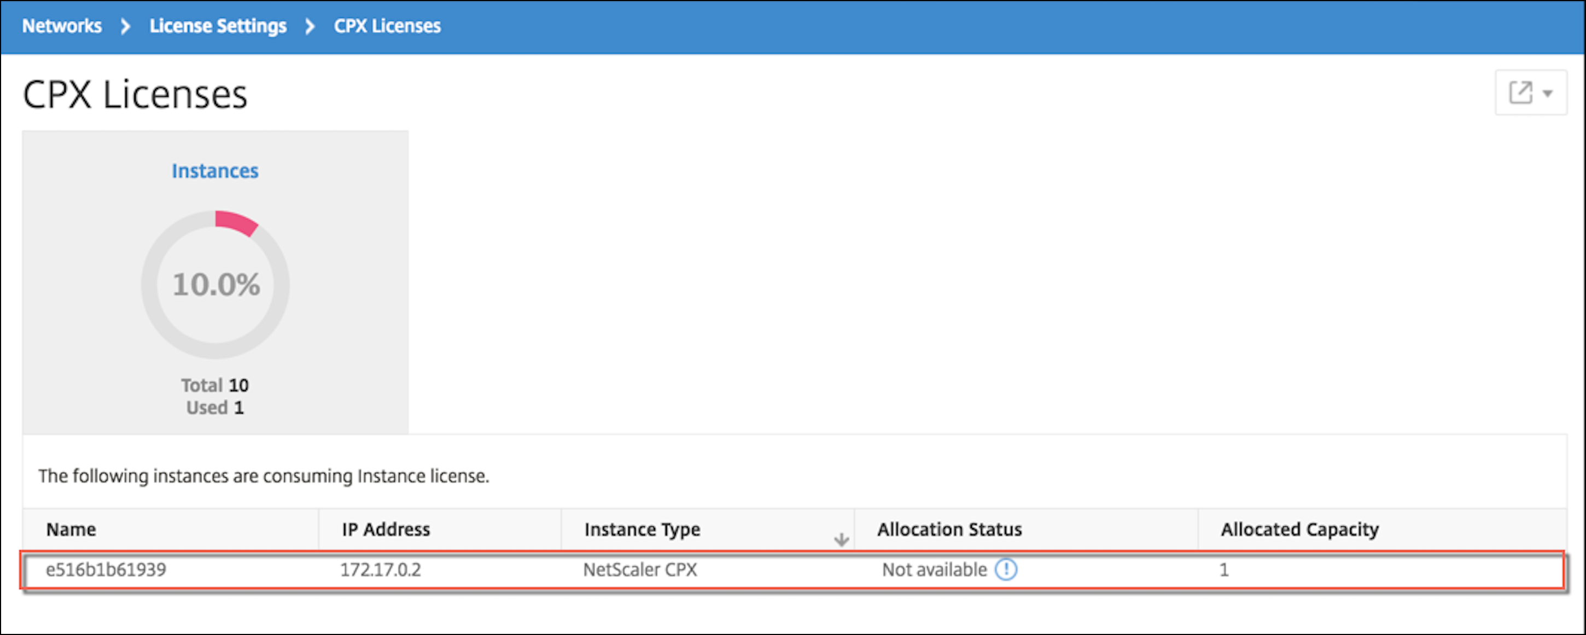Click the chevron before CPX Licenses
Viewport: 1586px width, 635px height.
coord(310,26)
